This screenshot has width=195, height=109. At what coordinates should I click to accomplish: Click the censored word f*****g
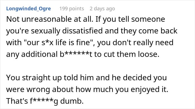(x=44, y=101)
